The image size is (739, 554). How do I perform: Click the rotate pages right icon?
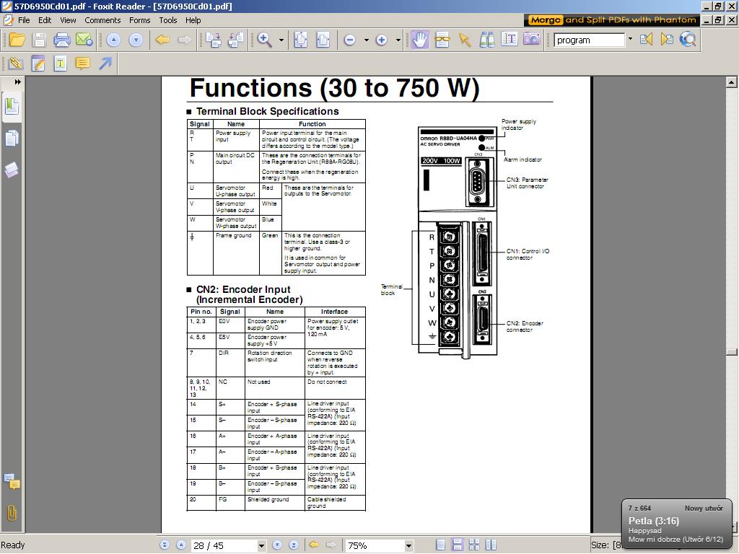point(214,40)
